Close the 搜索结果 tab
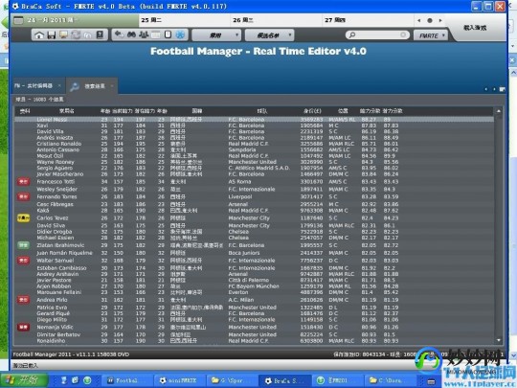 pos(112,86)
